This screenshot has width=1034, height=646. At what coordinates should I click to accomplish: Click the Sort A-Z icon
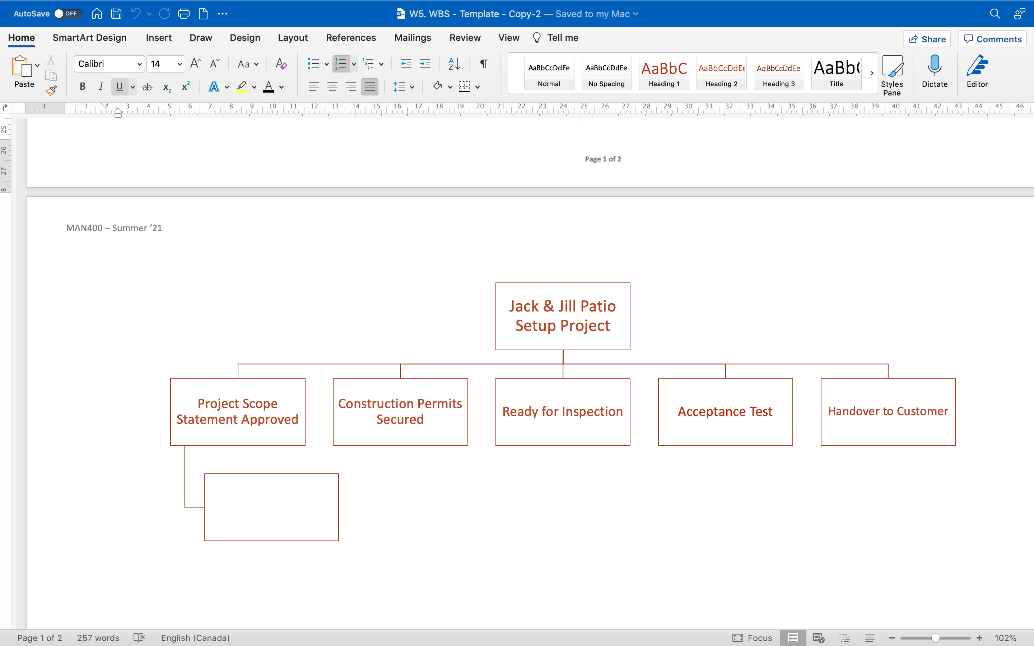[x=454, y=64]
